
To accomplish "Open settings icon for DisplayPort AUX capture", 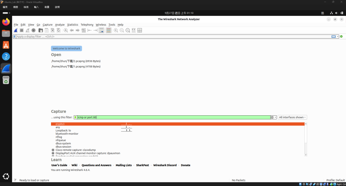I will 53,153.
